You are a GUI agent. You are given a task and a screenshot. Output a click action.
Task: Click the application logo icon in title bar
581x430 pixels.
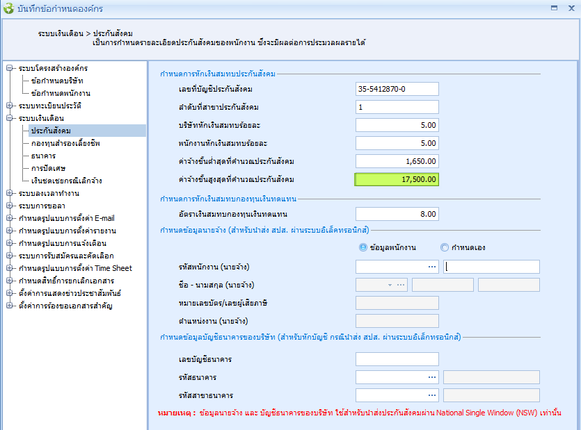coord(8,8)
